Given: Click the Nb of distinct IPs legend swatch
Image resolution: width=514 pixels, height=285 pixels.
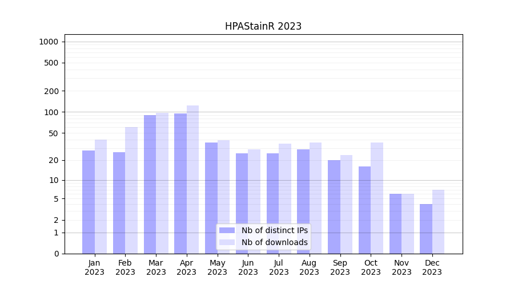Looking at the screenshot, I should pos(227,230).
